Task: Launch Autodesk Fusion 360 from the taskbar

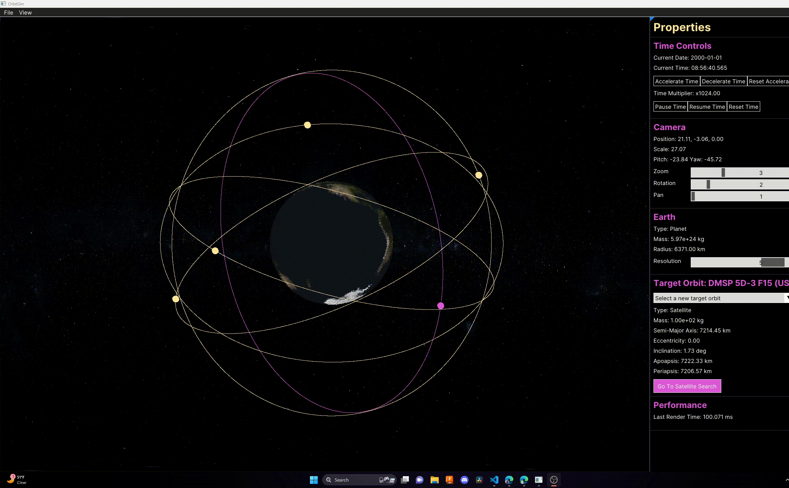Action: click(450, 480)
